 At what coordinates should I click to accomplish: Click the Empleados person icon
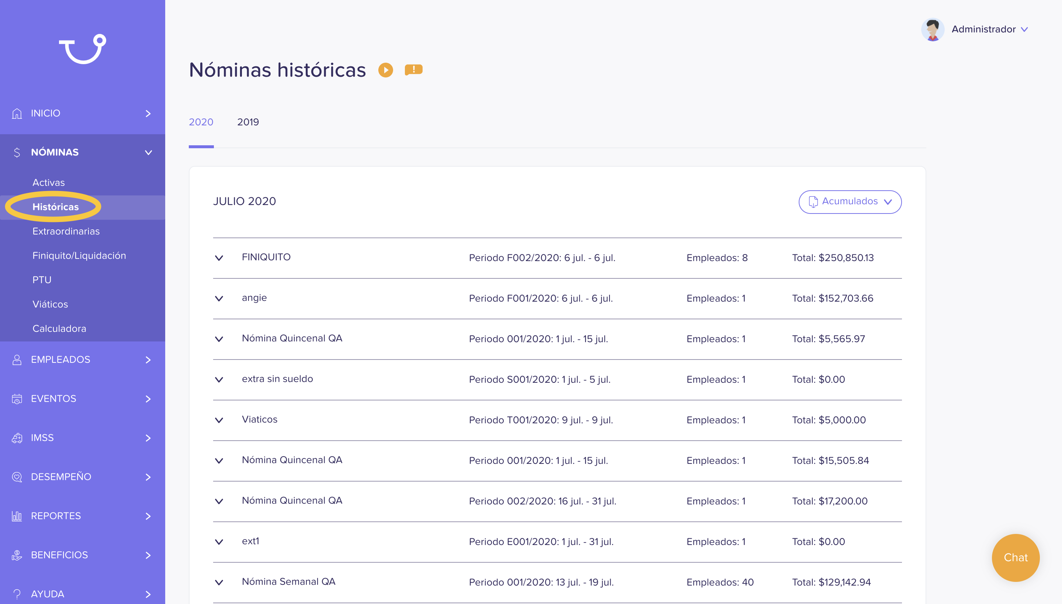[x=17, y=360]
